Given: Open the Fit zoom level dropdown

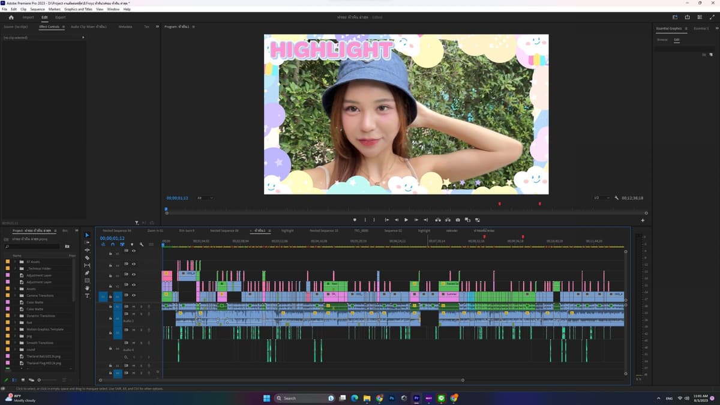Looking at the screenshot, I should tap(205, 198).
